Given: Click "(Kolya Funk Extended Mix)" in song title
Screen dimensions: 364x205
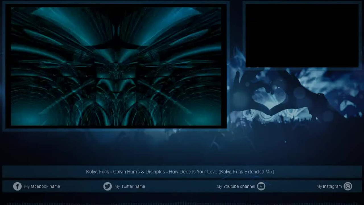Looking at the screenshot, I should coord(246,172).
